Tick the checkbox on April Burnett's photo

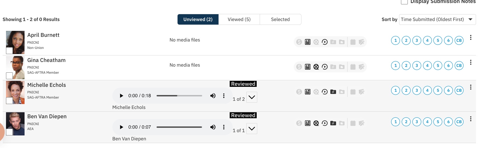coord(10,51)
